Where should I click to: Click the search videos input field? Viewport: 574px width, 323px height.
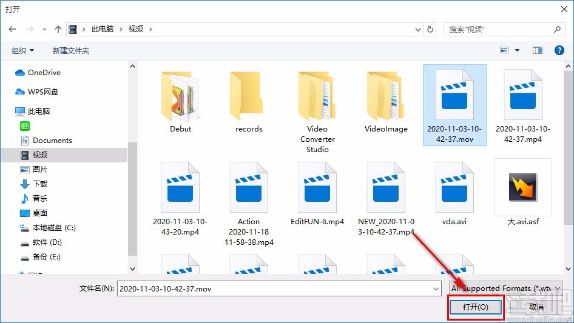pyautogui.click(x=498, y=29)
